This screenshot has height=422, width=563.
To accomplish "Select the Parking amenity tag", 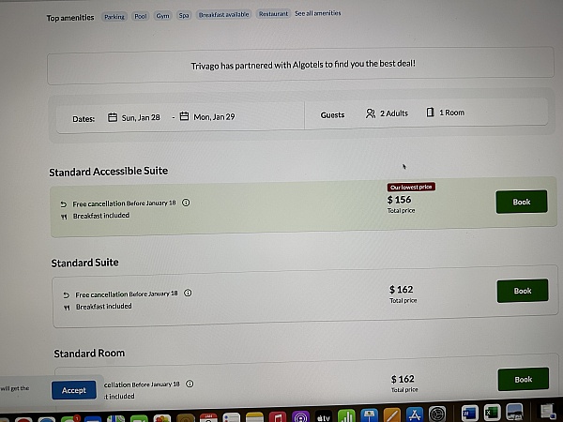I will [x=114, y=17].
